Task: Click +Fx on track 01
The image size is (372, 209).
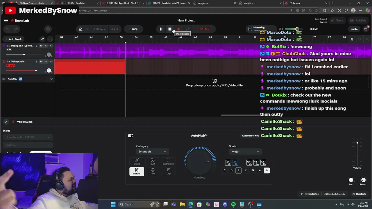Action: point(9,50)
